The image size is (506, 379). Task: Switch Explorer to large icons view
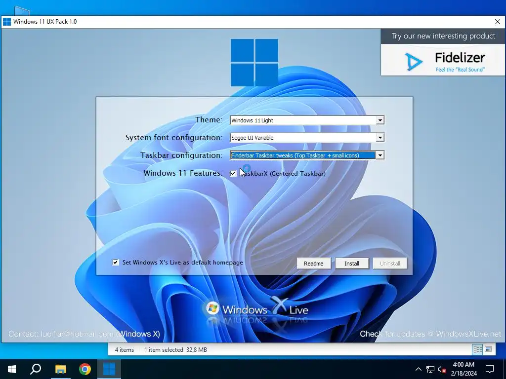coord(488,349)
